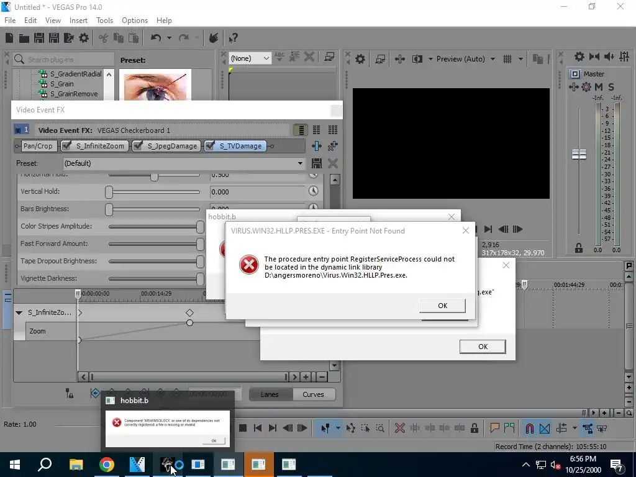Click the red Delete X icon in timeline toolbar
The height and width of the screenshot is (477, 636).
400,429
